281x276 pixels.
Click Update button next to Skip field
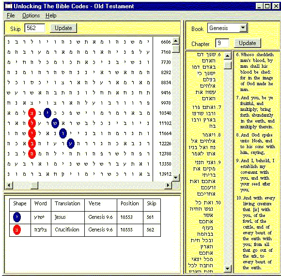point(63,28)
